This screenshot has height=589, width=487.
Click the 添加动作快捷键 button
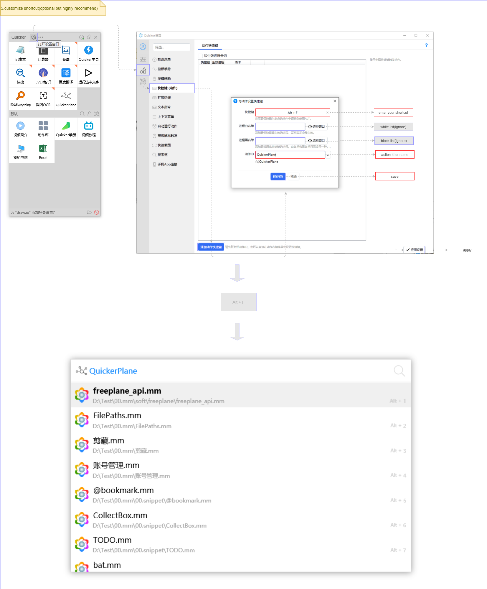pos(211,247)
